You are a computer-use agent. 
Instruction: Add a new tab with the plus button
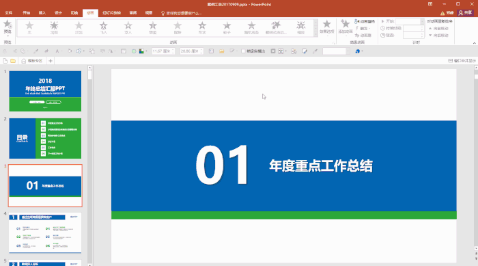pyautogui.click(x=51, y=61)
